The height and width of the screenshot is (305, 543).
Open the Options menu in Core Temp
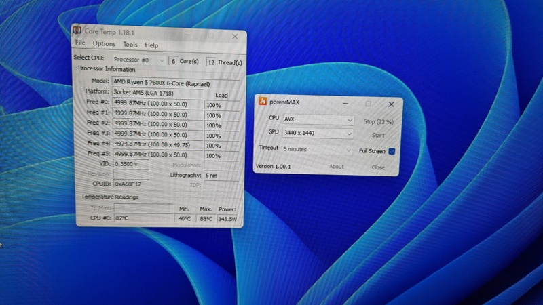104,44
